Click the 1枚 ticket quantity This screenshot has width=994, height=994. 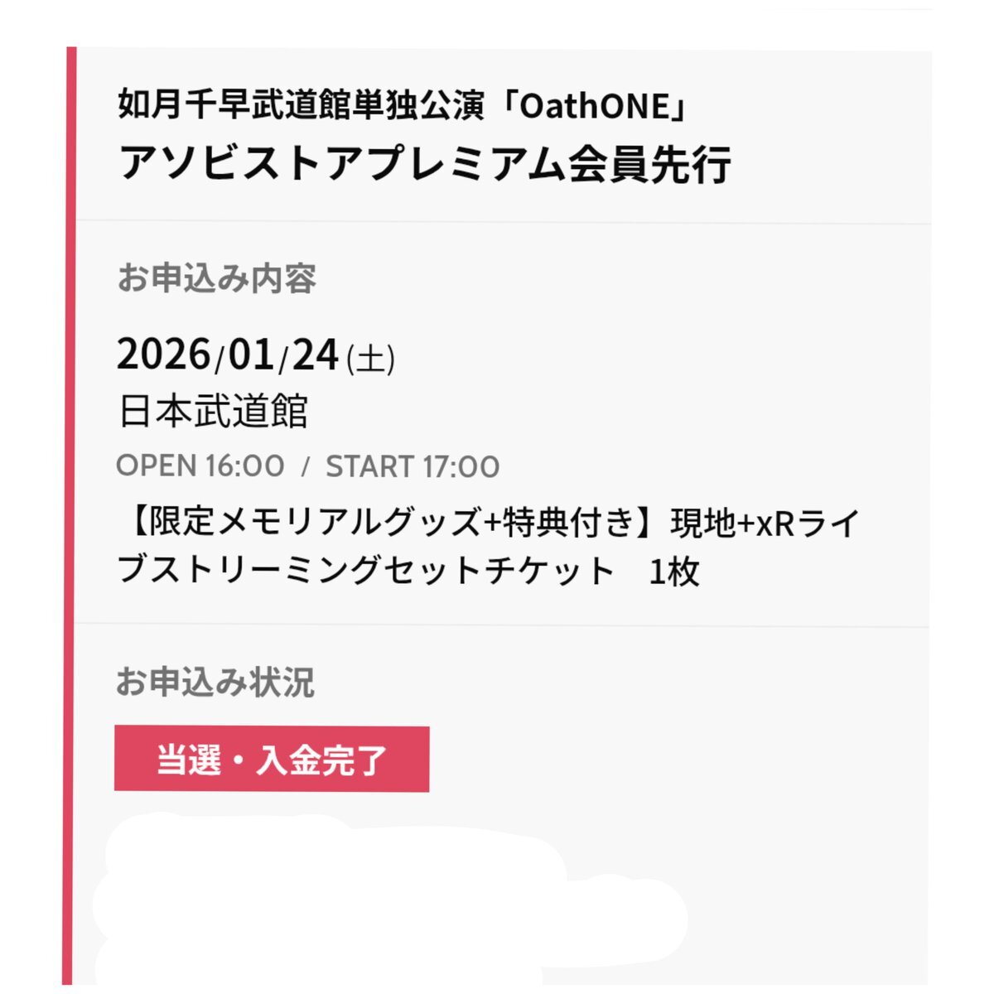[674, 572]
